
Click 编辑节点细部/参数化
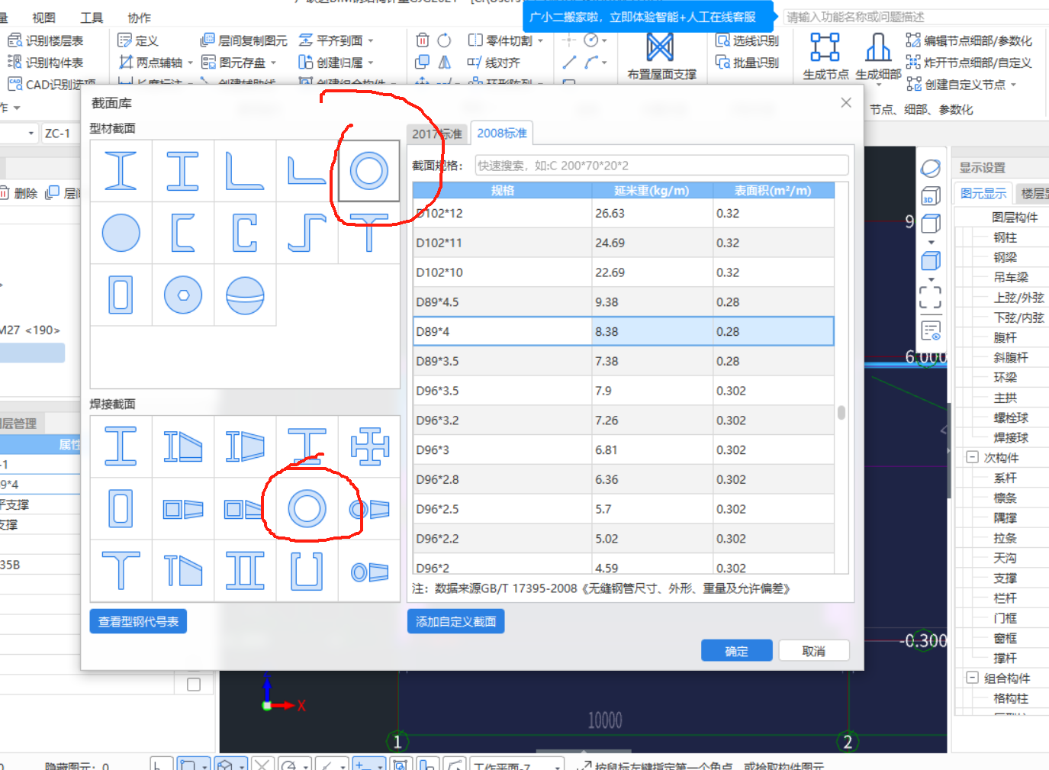tap(969, 40)
